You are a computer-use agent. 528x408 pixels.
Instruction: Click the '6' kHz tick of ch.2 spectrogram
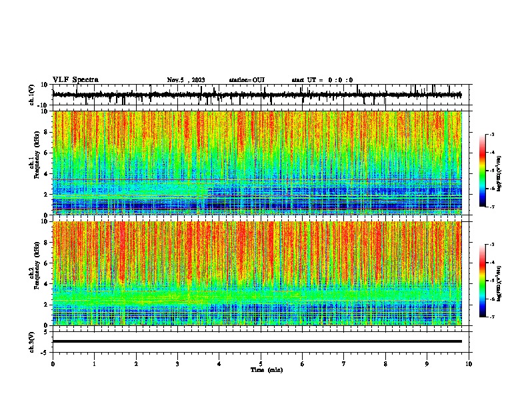[47, 263]
